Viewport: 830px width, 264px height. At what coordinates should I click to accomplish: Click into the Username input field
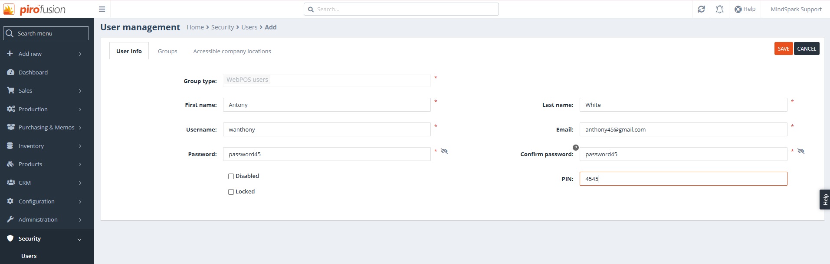pyautogui.click(x=326, y=129)
